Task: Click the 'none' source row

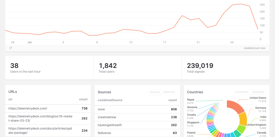Action: pos(137,109)
